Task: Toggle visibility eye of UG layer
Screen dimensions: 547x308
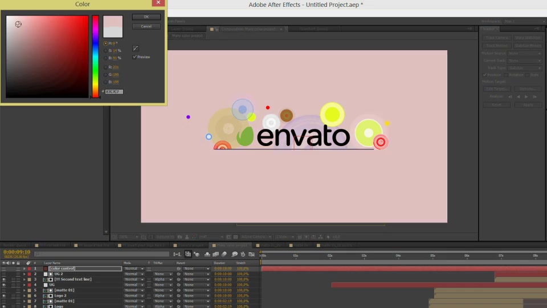Action: (4, 285)
